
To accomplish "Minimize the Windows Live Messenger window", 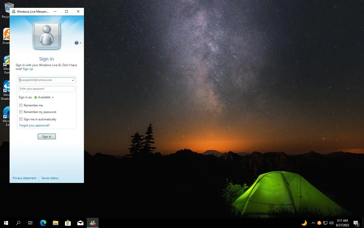I will click(55, 11).
